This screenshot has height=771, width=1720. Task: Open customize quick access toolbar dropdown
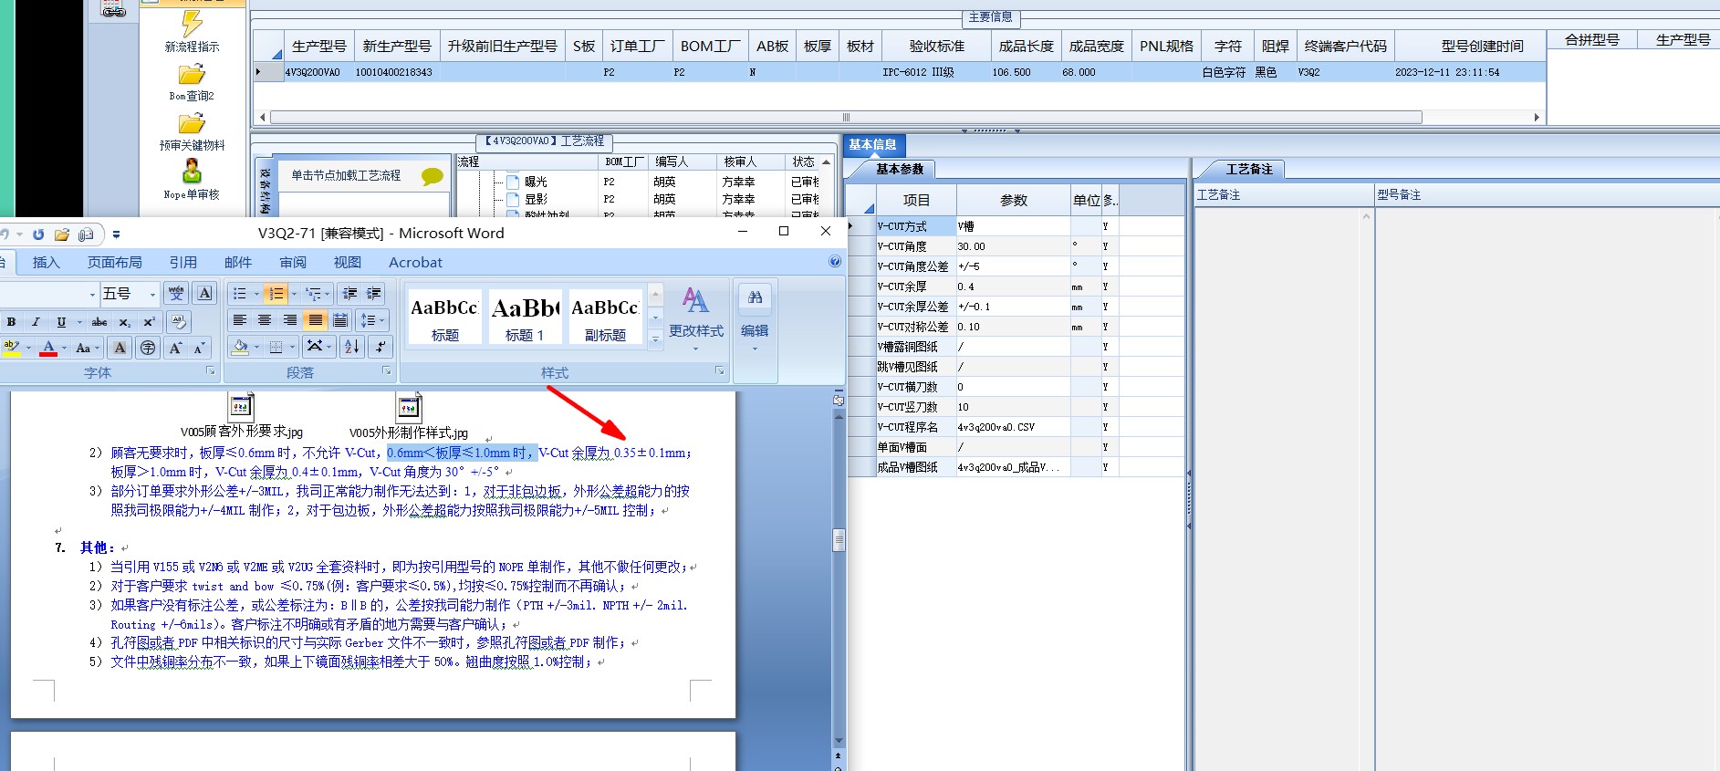pos(116,234)
